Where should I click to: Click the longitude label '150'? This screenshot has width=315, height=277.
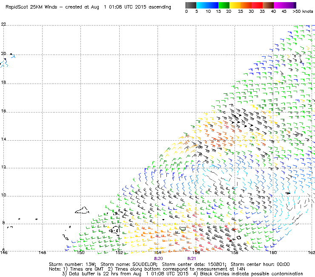80,252
